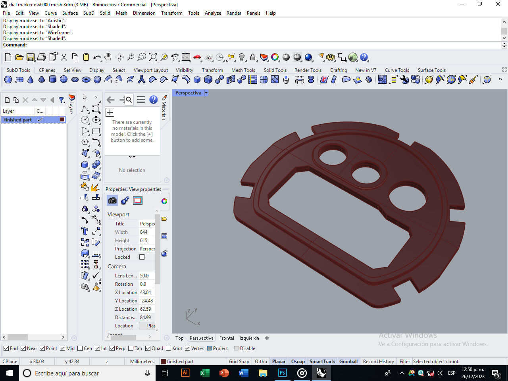Click the SubD cone primitive icon
508x381 pixels.
[30, 80]
